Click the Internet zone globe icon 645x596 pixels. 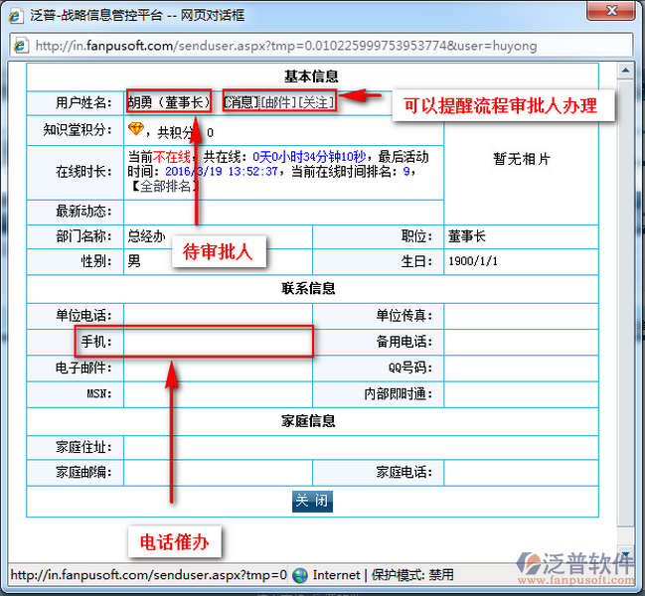tap(300, 575)
